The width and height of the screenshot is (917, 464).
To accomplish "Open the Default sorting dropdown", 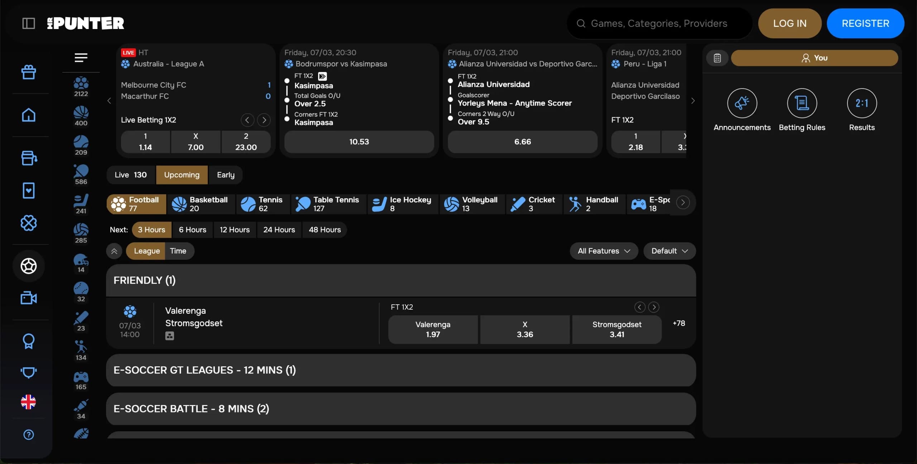I will pyautogui.click(x=668, y=251).
